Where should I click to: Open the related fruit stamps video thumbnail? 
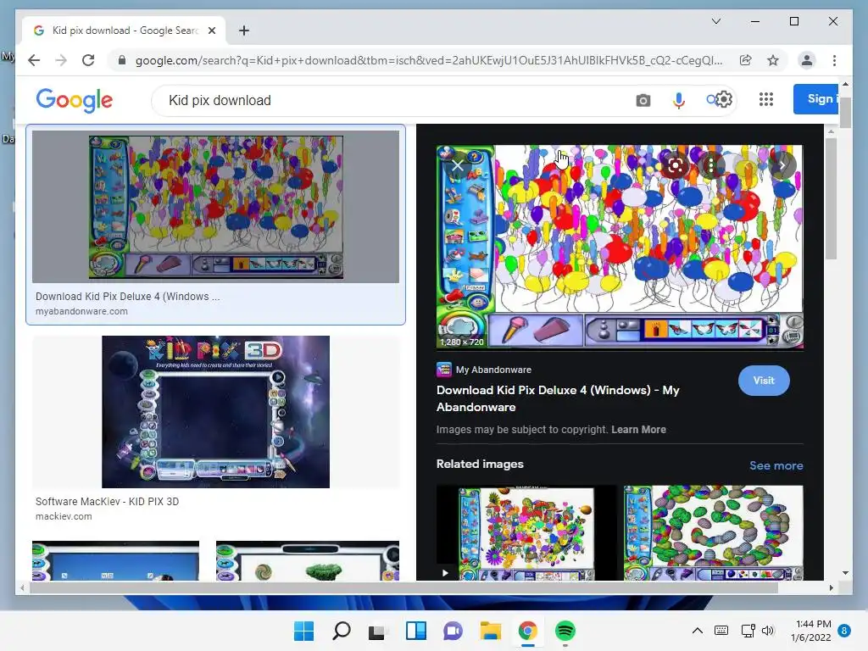pyautogui.click(x=526, y=533)
